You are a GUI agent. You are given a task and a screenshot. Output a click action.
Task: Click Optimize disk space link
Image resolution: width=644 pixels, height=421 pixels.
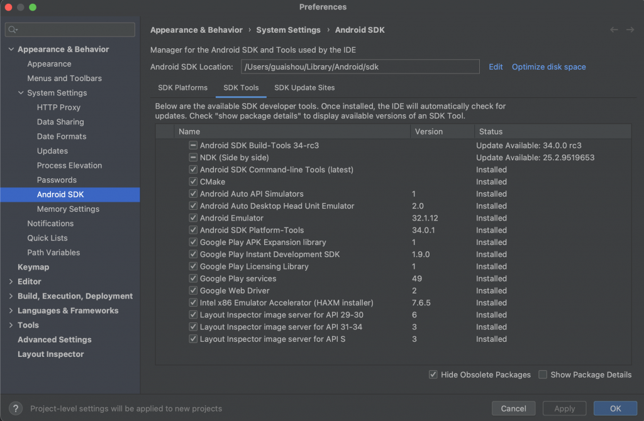click(548, 67)
